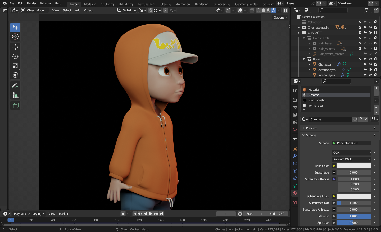Hide the Cinematography collection in viewport
Viewport: 381px width, 232px height.
pyautogui.click(x=370, y=27)
